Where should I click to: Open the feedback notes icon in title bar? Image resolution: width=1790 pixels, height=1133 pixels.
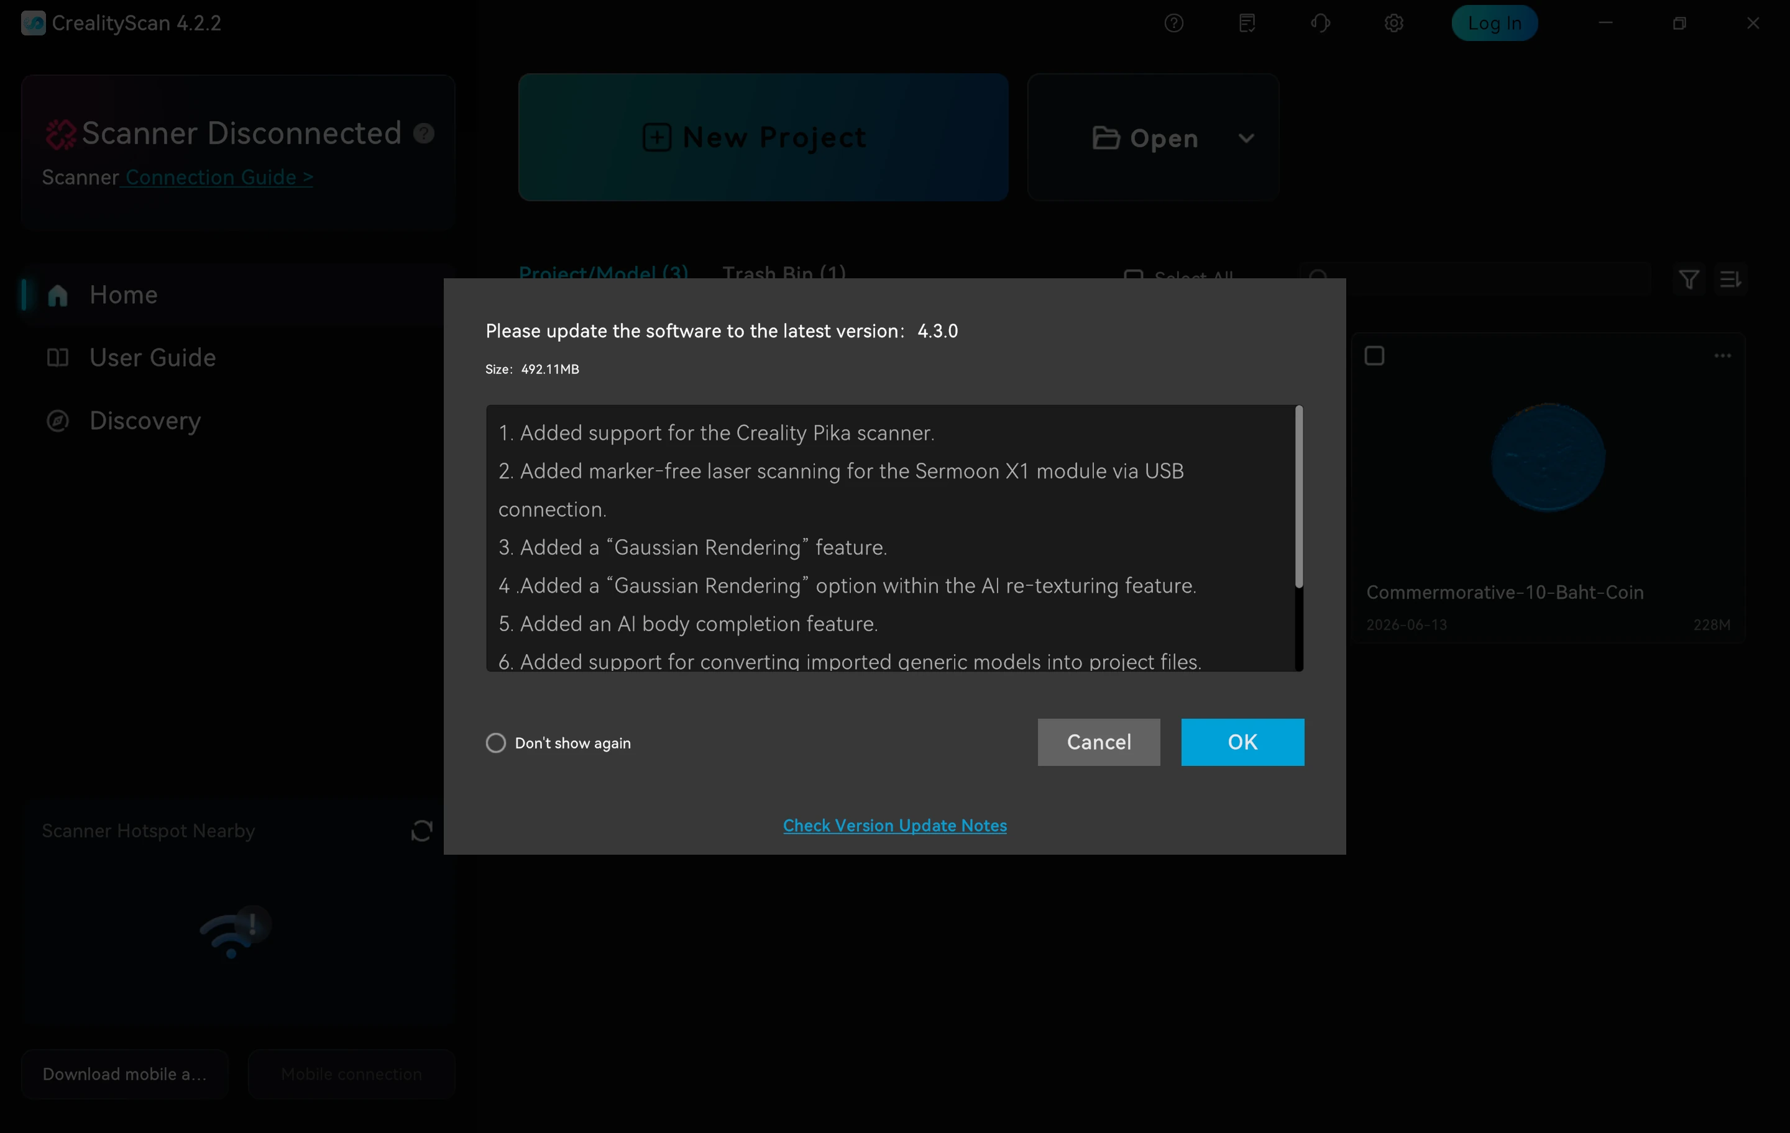click(x=1247, y=23)
